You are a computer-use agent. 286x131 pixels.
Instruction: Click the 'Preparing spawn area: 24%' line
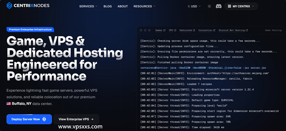(185, 116)
